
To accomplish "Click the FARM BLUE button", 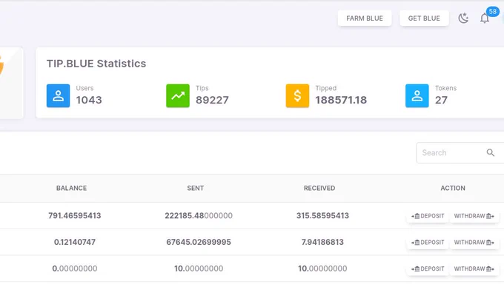I will pyautogui.click(x=365, y=18).
